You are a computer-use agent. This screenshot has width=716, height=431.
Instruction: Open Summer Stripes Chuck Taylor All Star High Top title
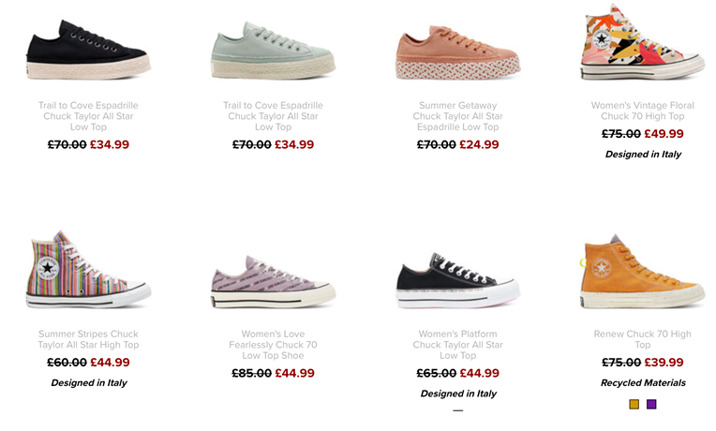[89, 339]
